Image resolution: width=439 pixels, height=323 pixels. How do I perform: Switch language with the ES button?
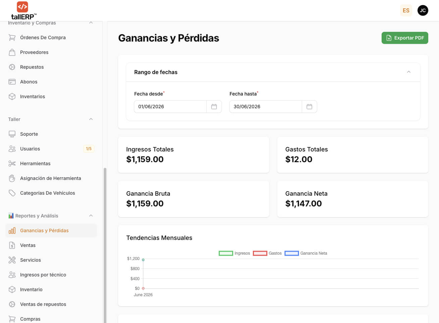click(x=406, y=10)
